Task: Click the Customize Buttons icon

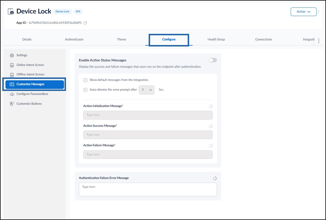Action: (x=12, y=104)
